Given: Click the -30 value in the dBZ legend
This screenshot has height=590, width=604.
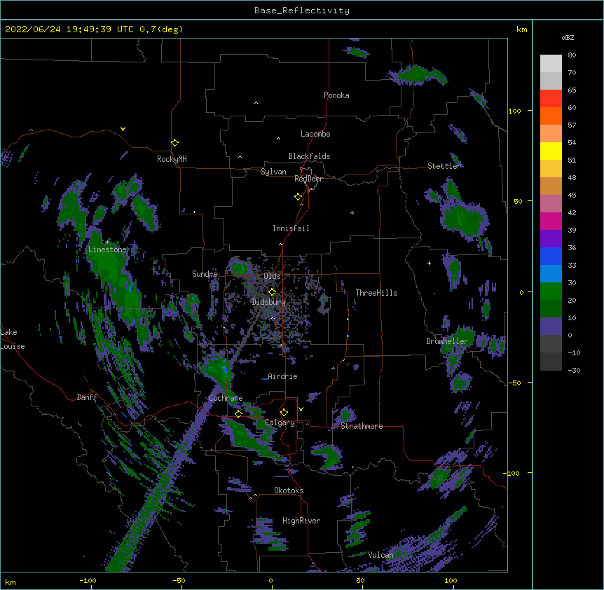Looking at the screenshot, I should pos(574,371).
